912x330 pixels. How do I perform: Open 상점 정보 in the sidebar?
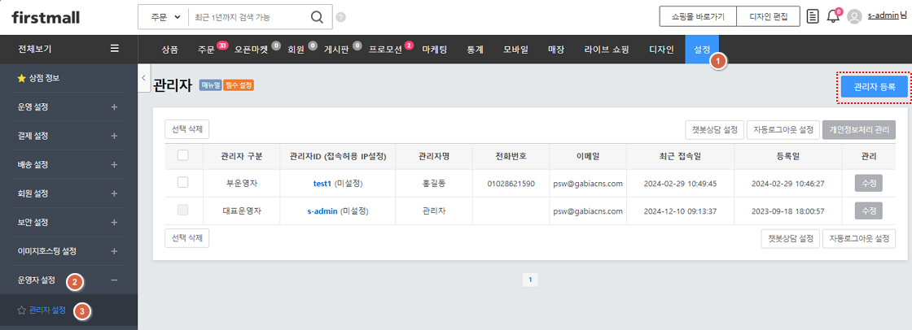pyautogui.click(x=44, y=78)
